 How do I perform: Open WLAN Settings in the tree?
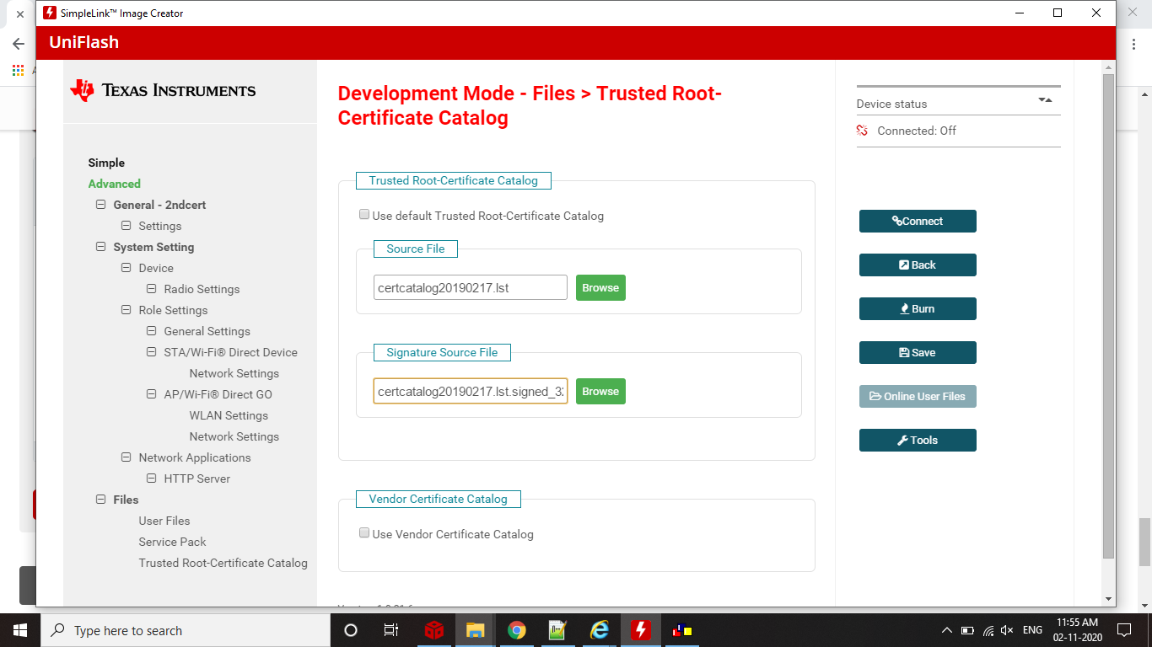(x=229, y=415)
